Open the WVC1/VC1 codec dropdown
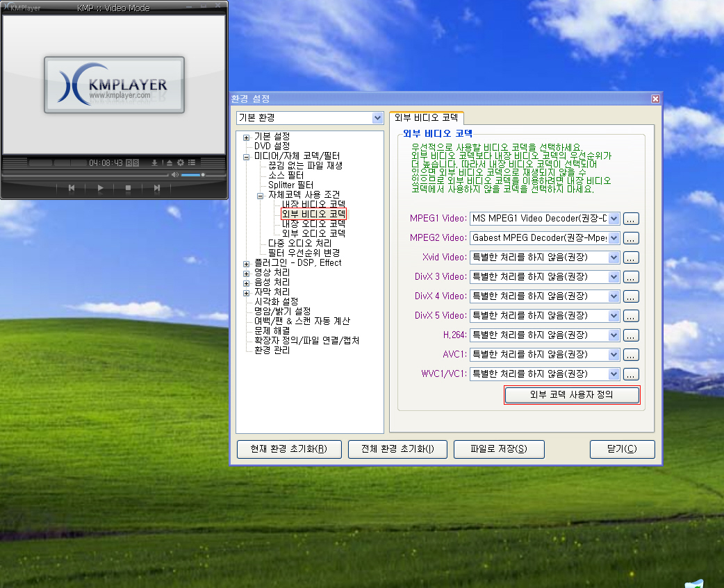Image resolution: width=724 pixels, height=588 pixels. pos(614,374)
